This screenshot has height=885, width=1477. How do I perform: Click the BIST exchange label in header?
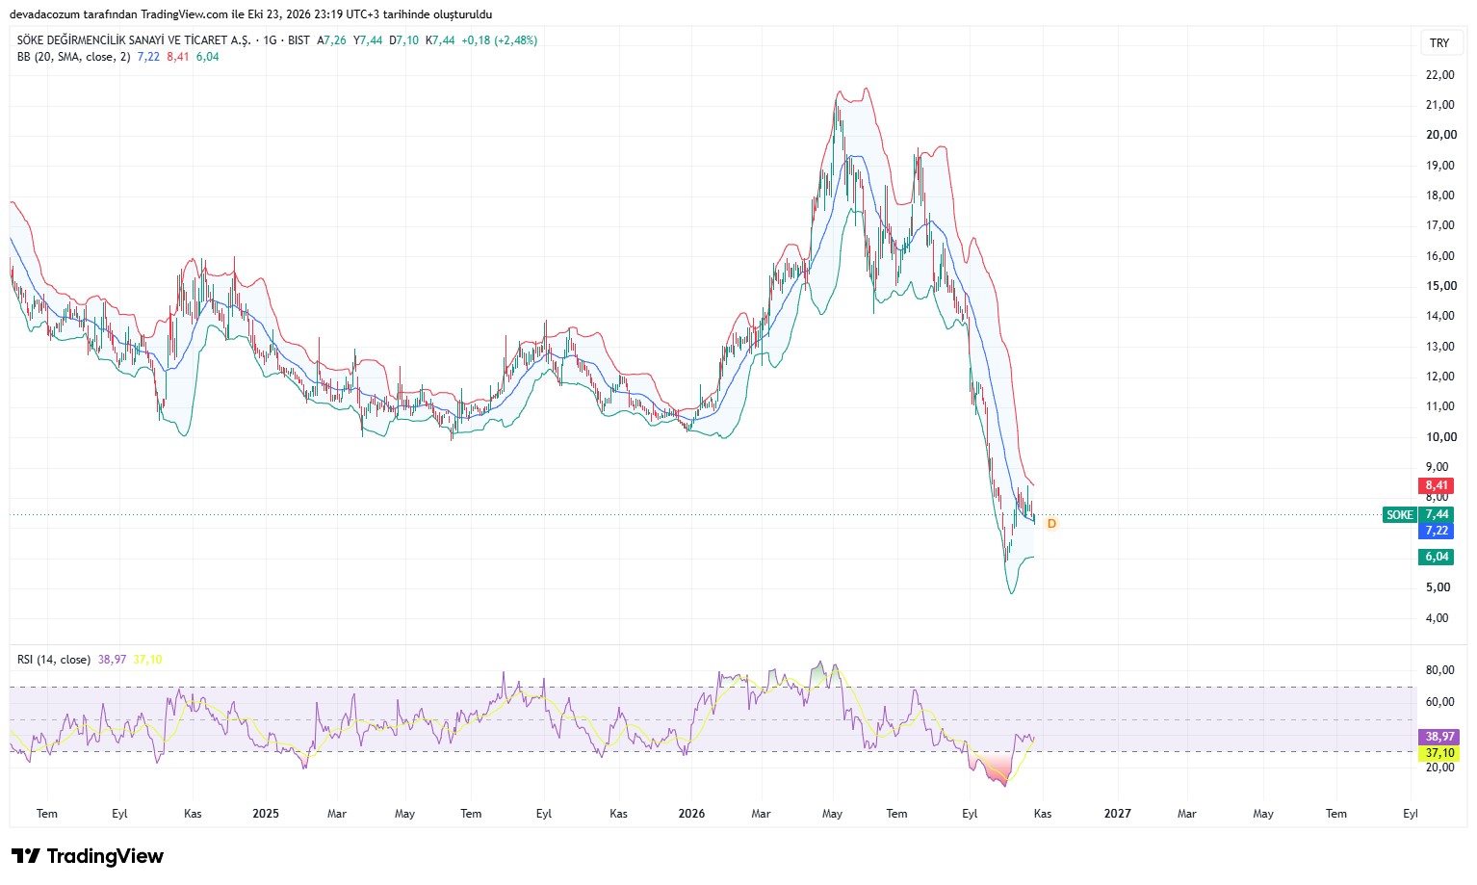point(298,40)
